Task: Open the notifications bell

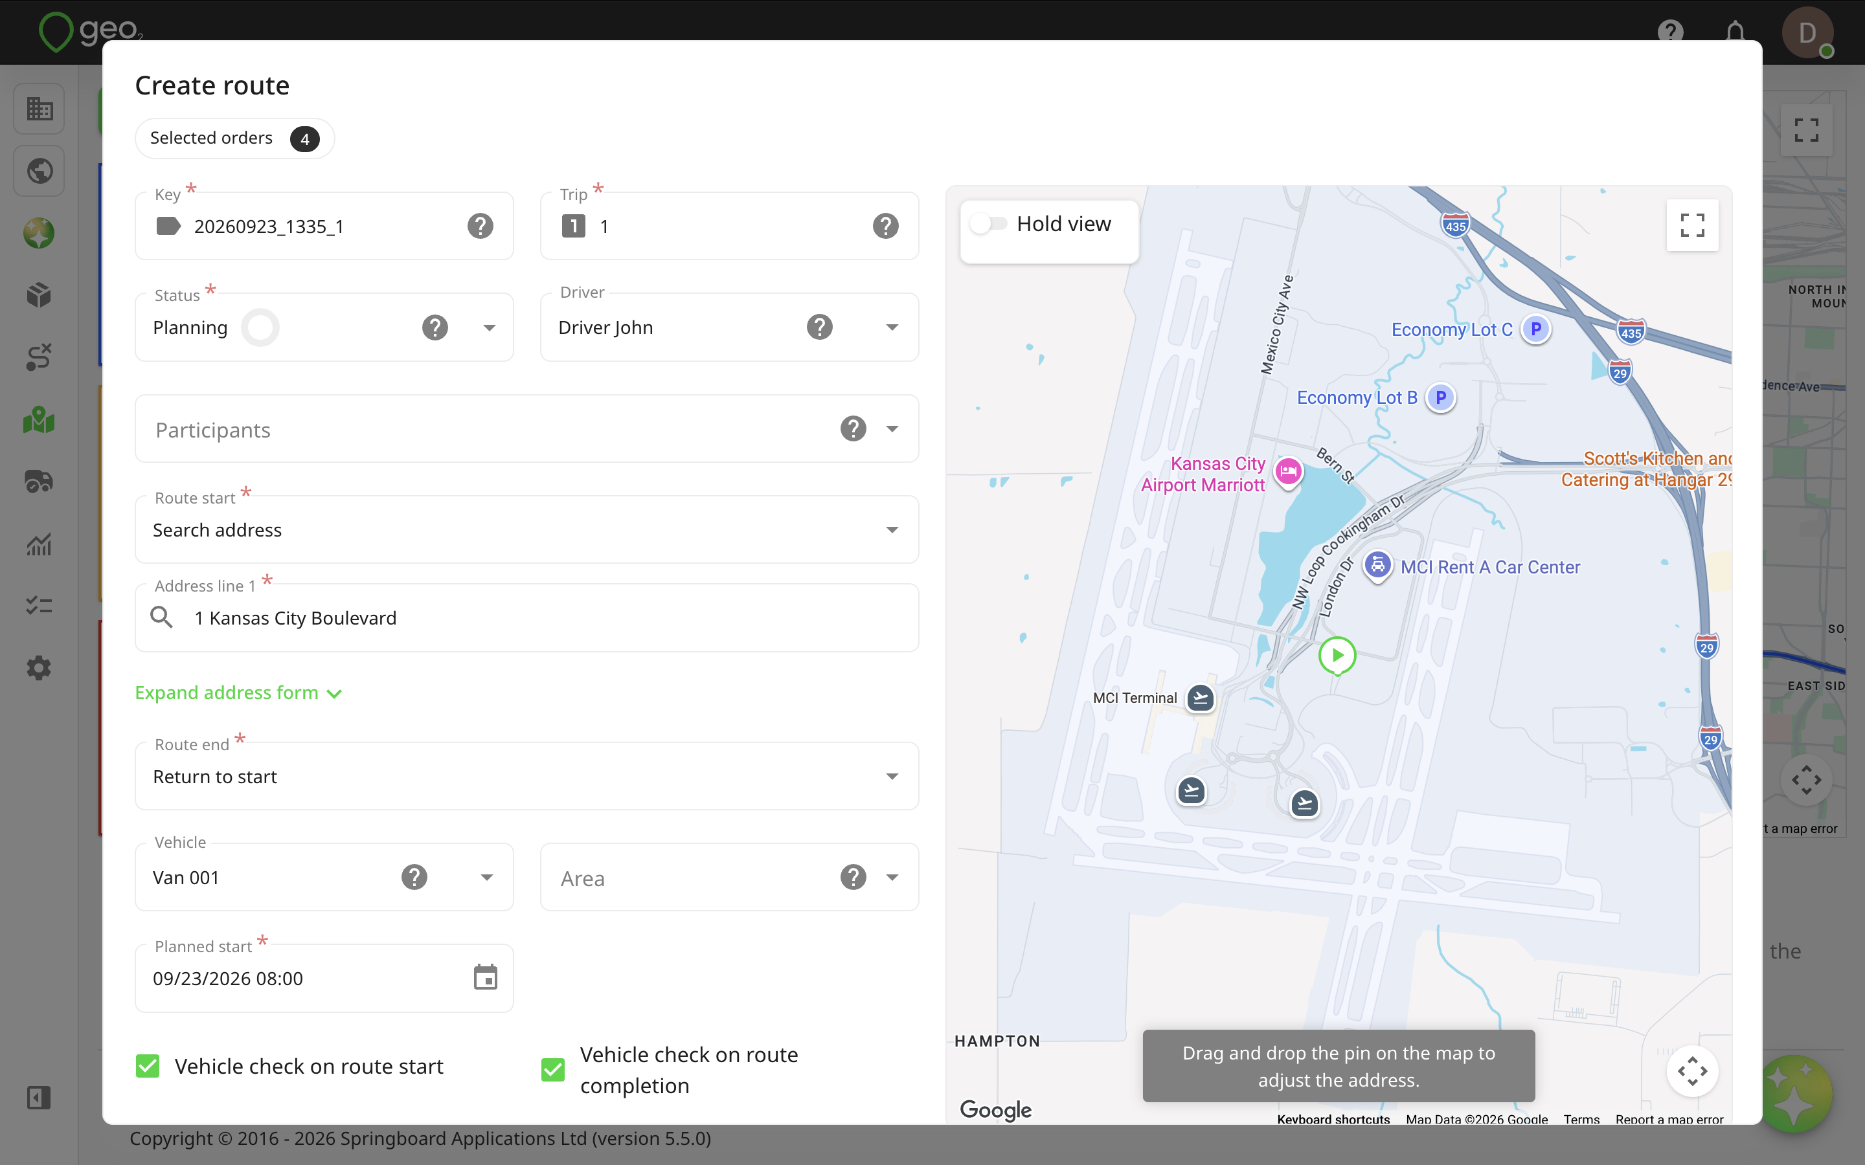Action: click(1735, 32)
